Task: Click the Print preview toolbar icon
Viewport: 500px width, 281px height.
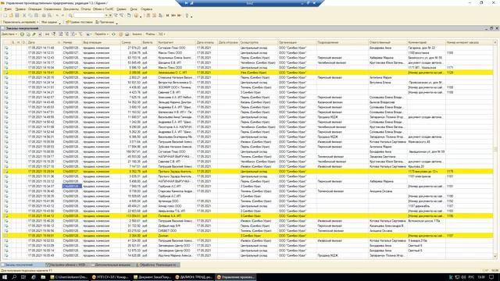Action: [49, 16]
